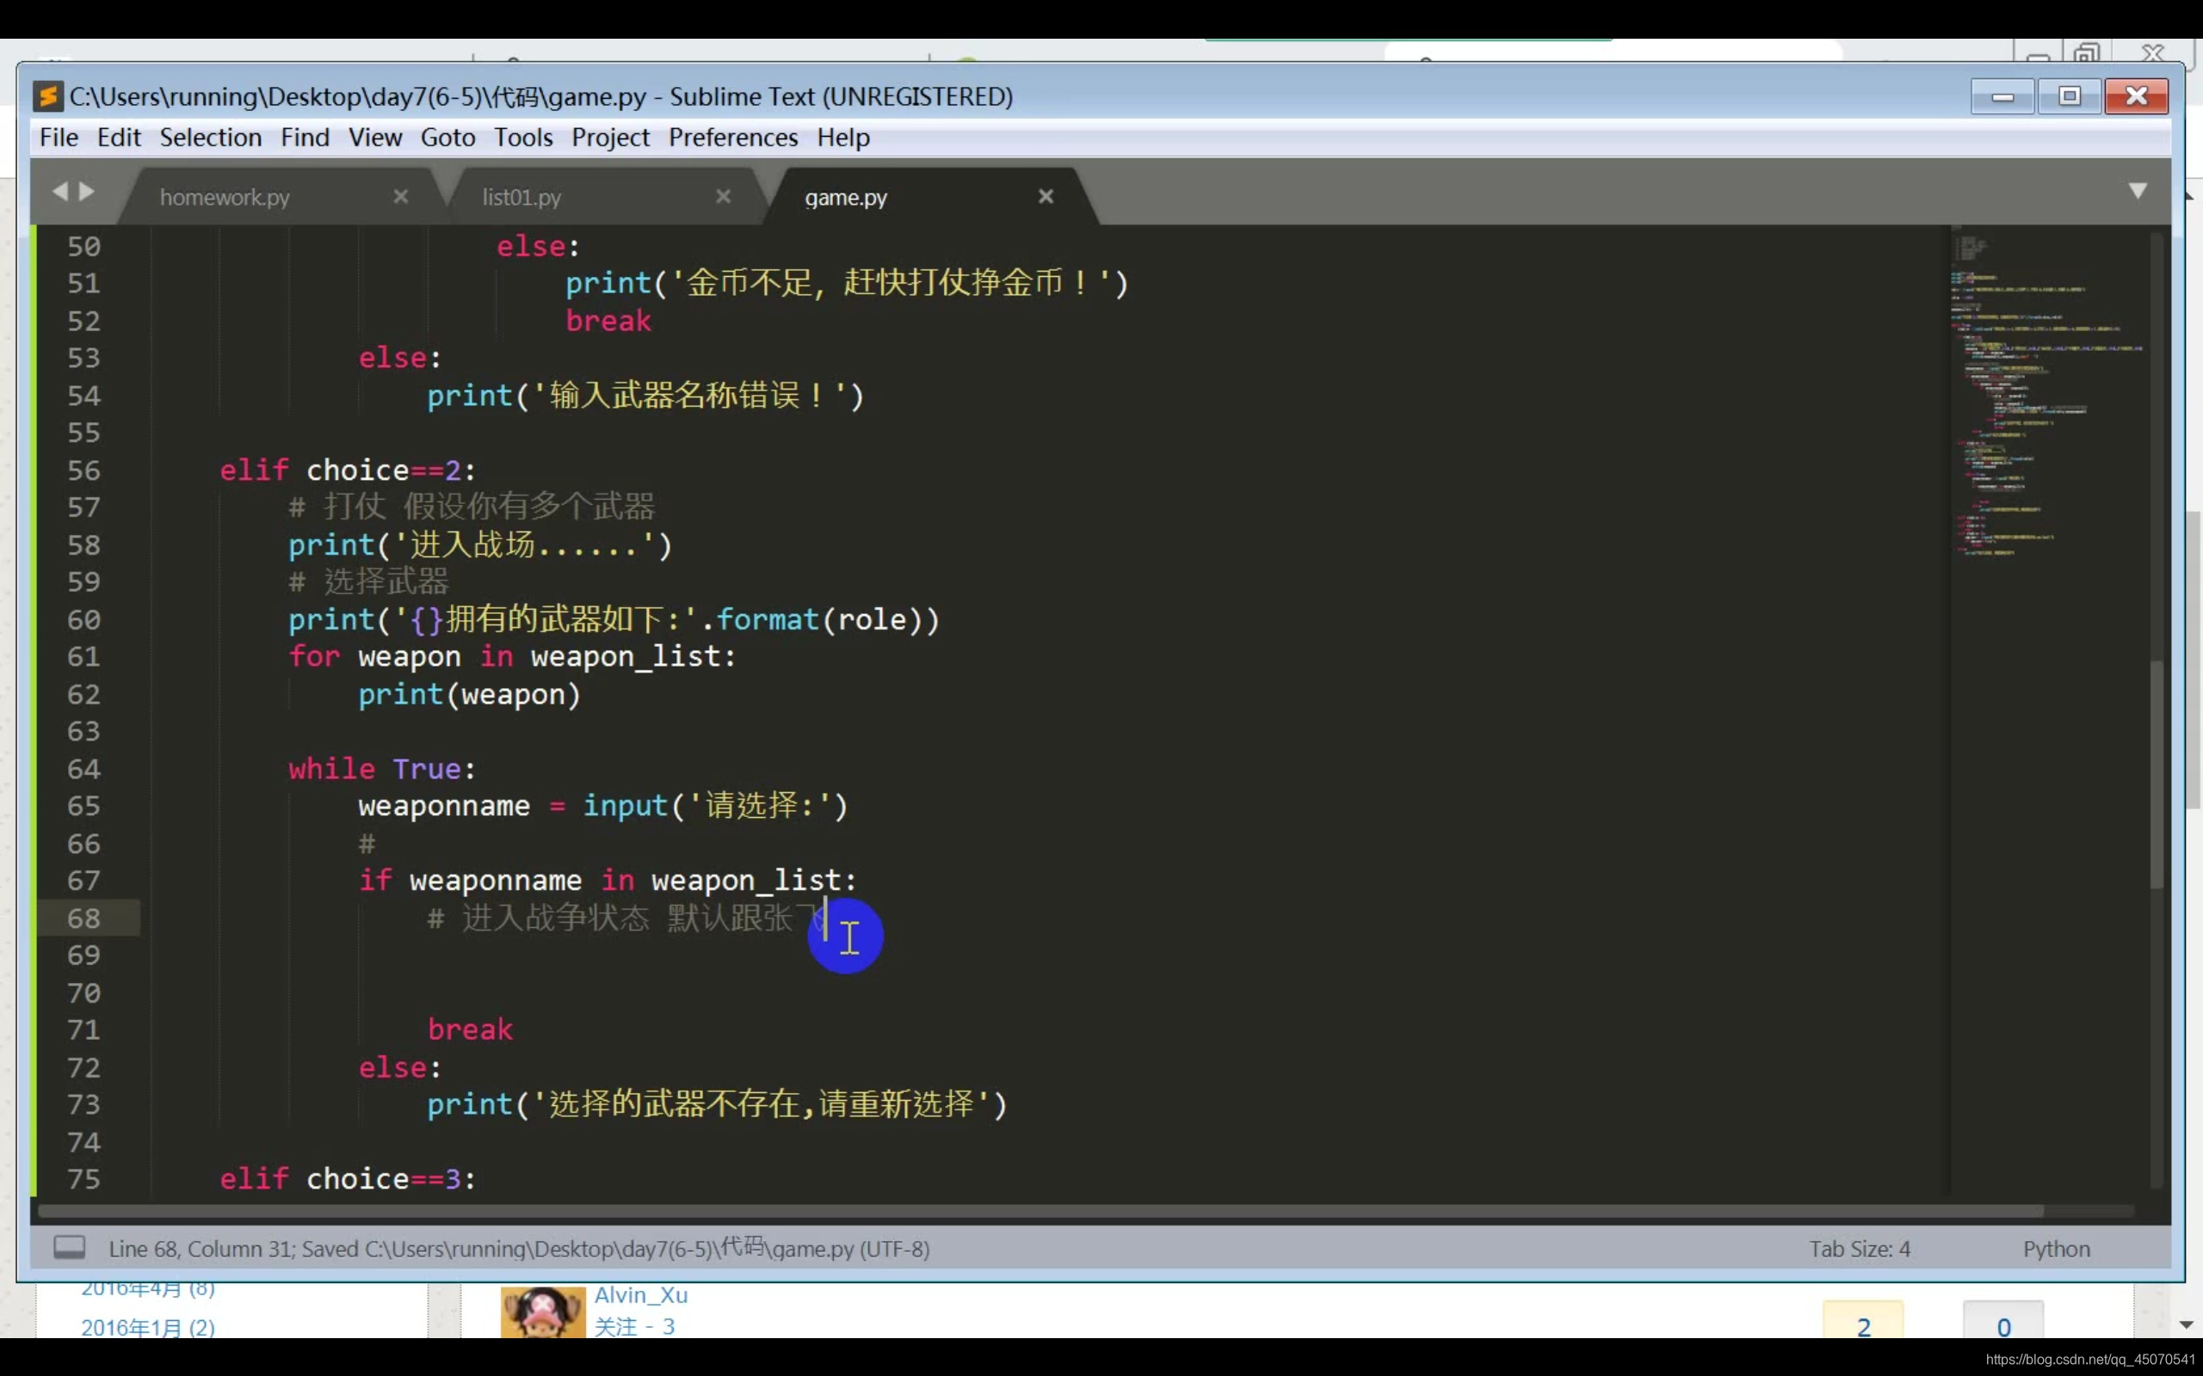Click the next tab right arrow
This screenshot has height=1376, width=2203.
[x=88, y=191]
